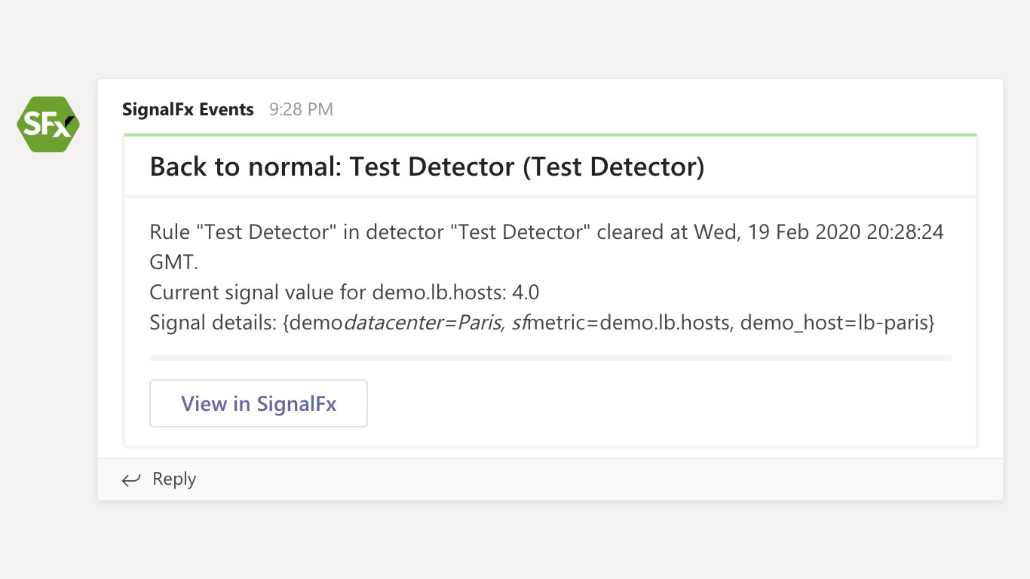Click the gray divider line above the button
The width and height of the screenshot is (1030, 579).
pyautogui.click(x=550, y=358)
